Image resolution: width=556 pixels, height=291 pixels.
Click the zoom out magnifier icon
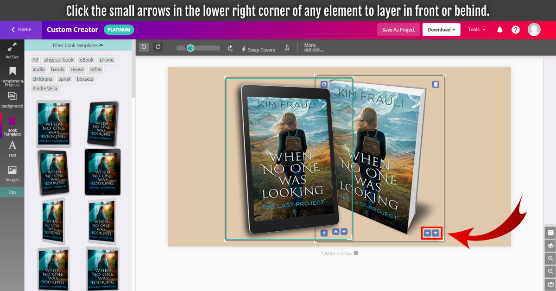550,272
